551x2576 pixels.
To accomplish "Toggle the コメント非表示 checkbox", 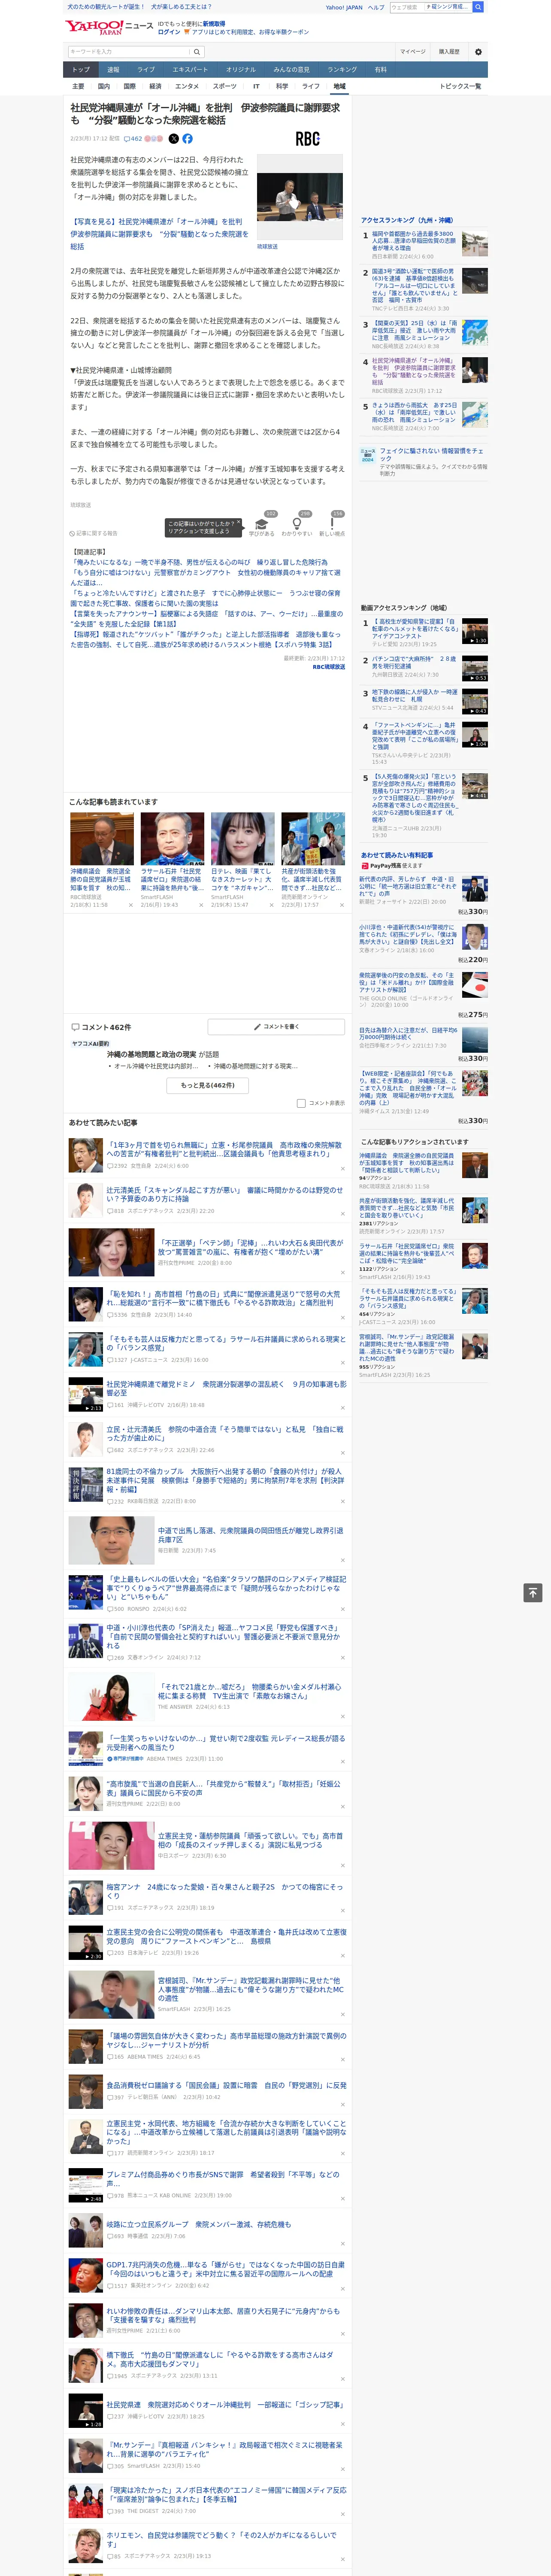I will pyautogui.click(x=301, y=1103).
